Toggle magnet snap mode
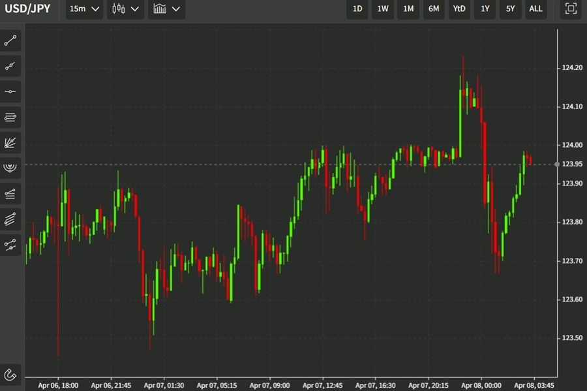The width and height of the screenshot is (587, 391). pos(10,375)
